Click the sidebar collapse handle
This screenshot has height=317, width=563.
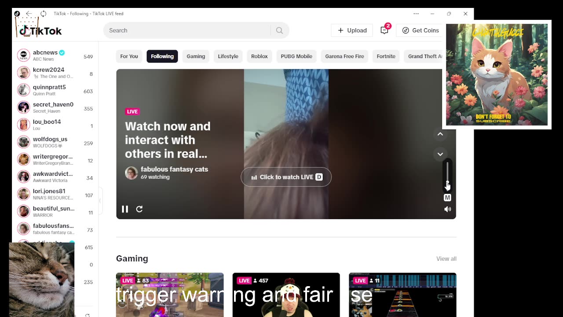100,201
